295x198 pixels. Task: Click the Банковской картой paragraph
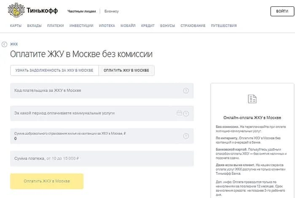coord(251,154)
